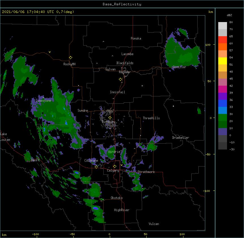Click the yellow diamond marker near RockyMH
244x238 pixels.
(x=71, y=58)
